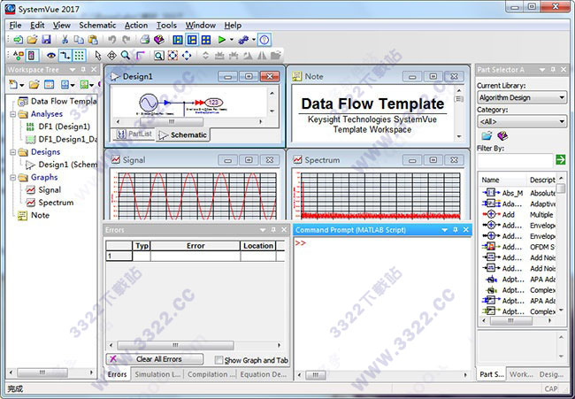The image size is (575, 399).
Task: Open the Current Library dropdown
Action: pos(522,97)
